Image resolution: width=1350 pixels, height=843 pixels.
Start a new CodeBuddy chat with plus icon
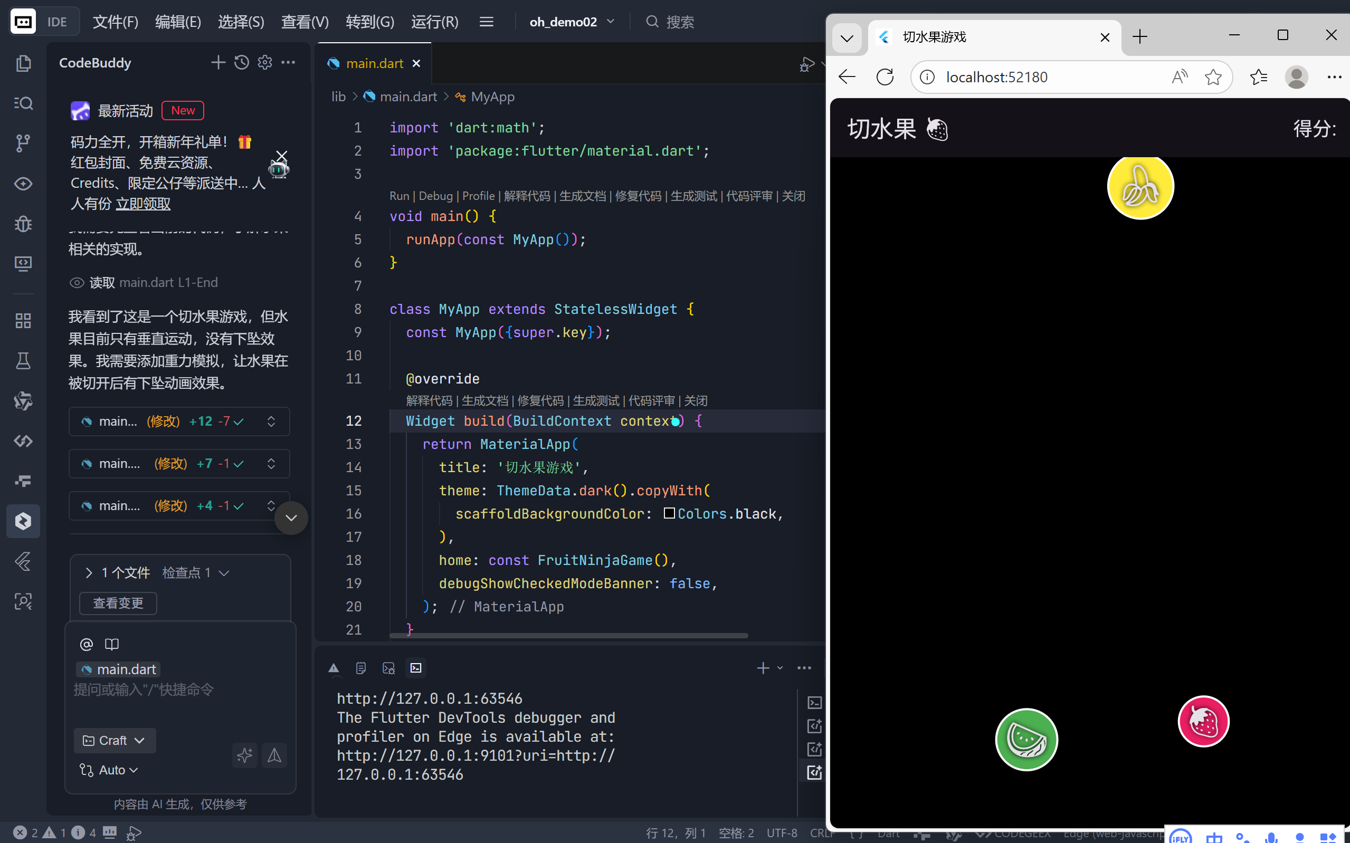(x=218, y=62)
